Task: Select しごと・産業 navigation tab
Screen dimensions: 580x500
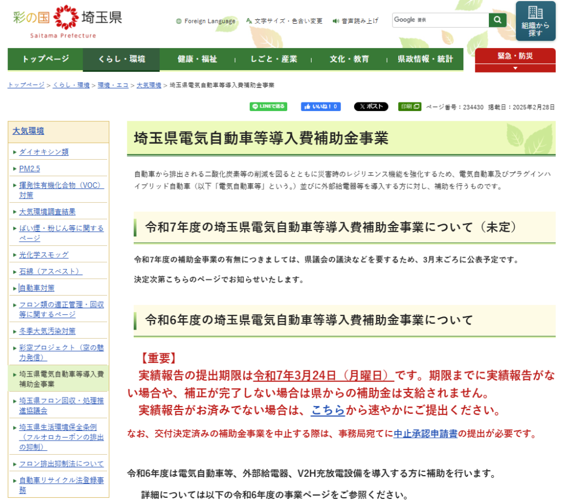Action: tap(274, 59)
